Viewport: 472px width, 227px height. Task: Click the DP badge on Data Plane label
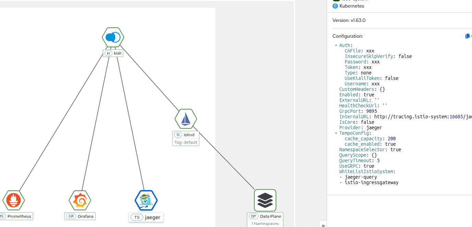(x=254, y=216)
